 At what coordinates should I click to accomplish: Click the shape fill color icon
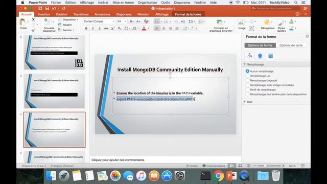[292, 21]
